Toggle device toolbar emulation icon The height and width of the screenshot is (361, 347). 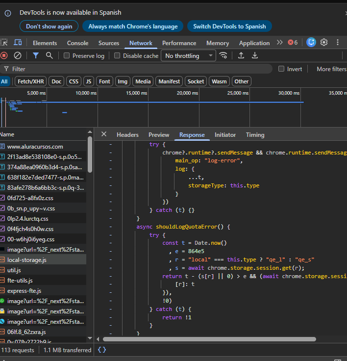(x=18, y=43)
